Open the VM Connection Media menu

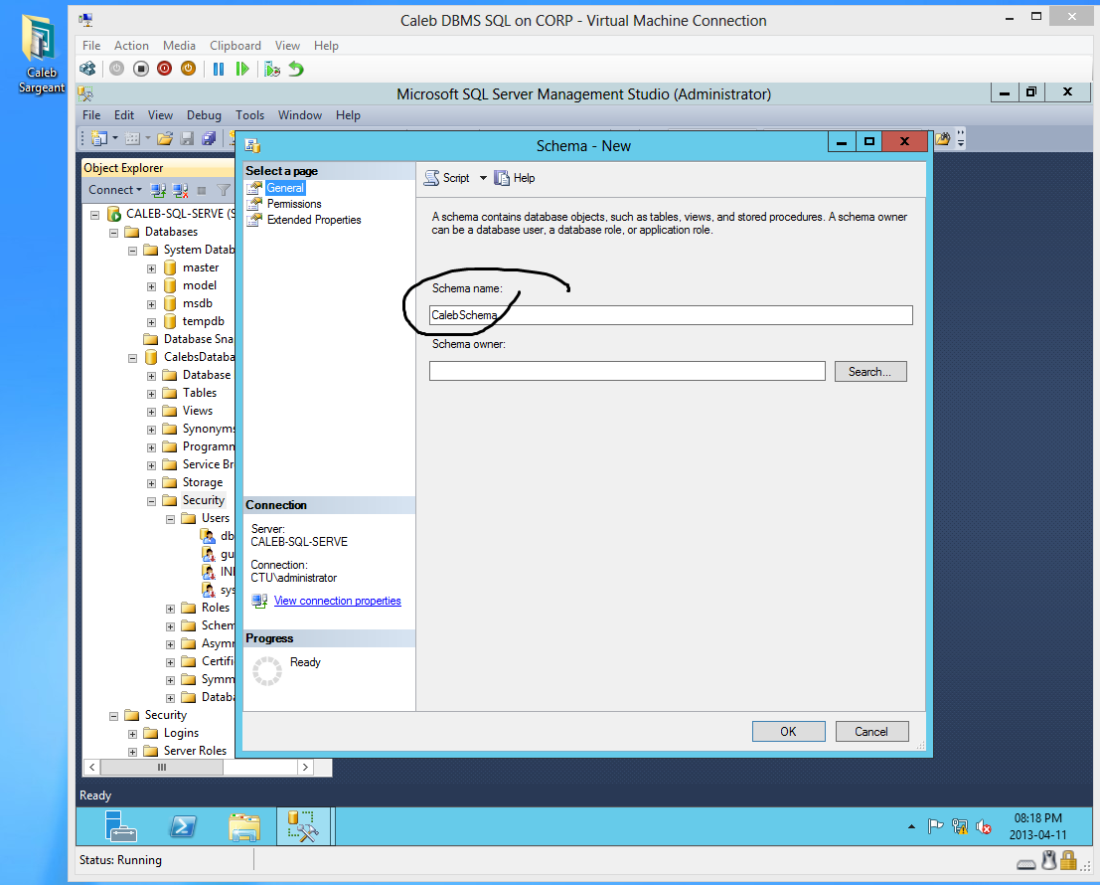[179, 46]
